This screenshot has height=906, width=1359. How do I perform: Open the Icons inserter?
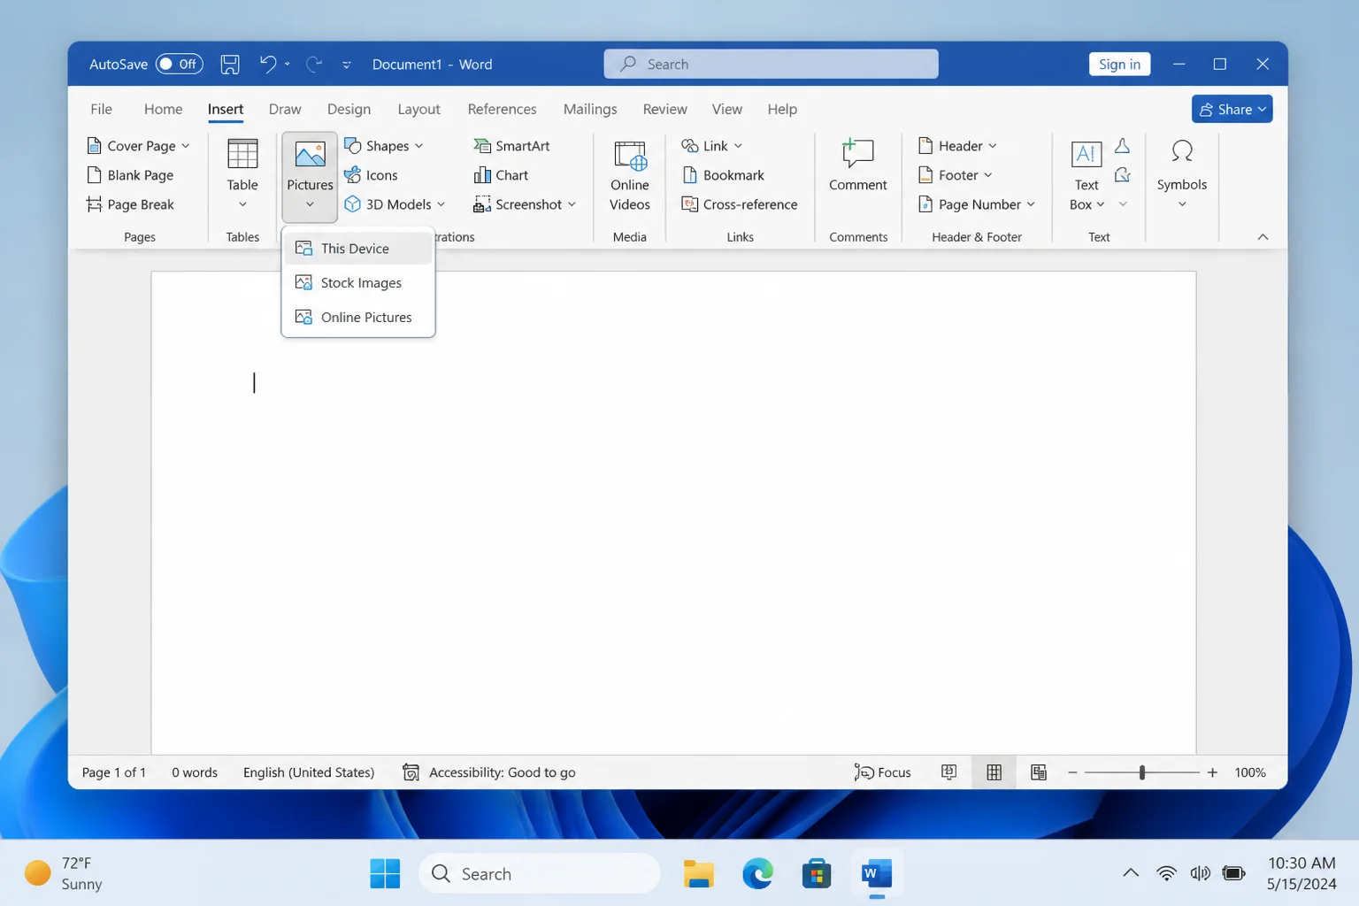[372, 175]
